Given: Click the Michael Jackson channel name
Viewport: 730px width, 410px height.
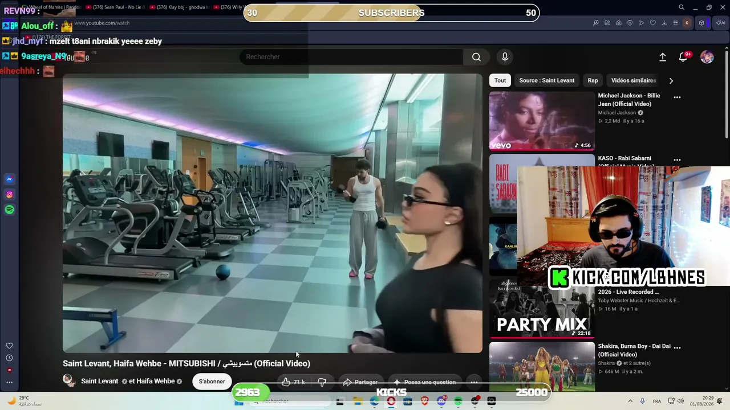Looking at the screenshot, I should click(x=617, y=113).
